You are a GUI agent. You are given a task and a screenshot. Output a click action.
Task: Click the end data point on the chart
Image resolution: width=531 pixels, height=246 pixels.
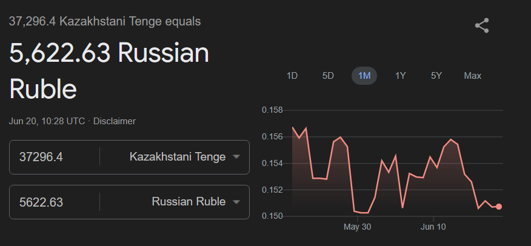coord(499,207)
